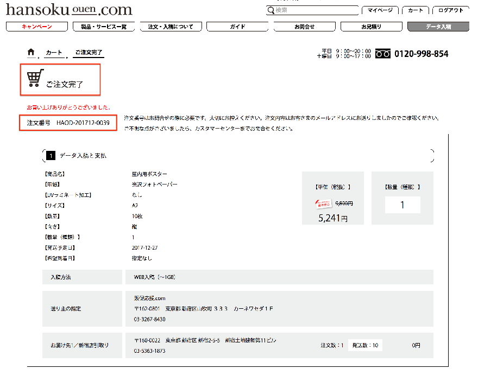
Task: Click the カート button in the header
Action: [416, 10]
